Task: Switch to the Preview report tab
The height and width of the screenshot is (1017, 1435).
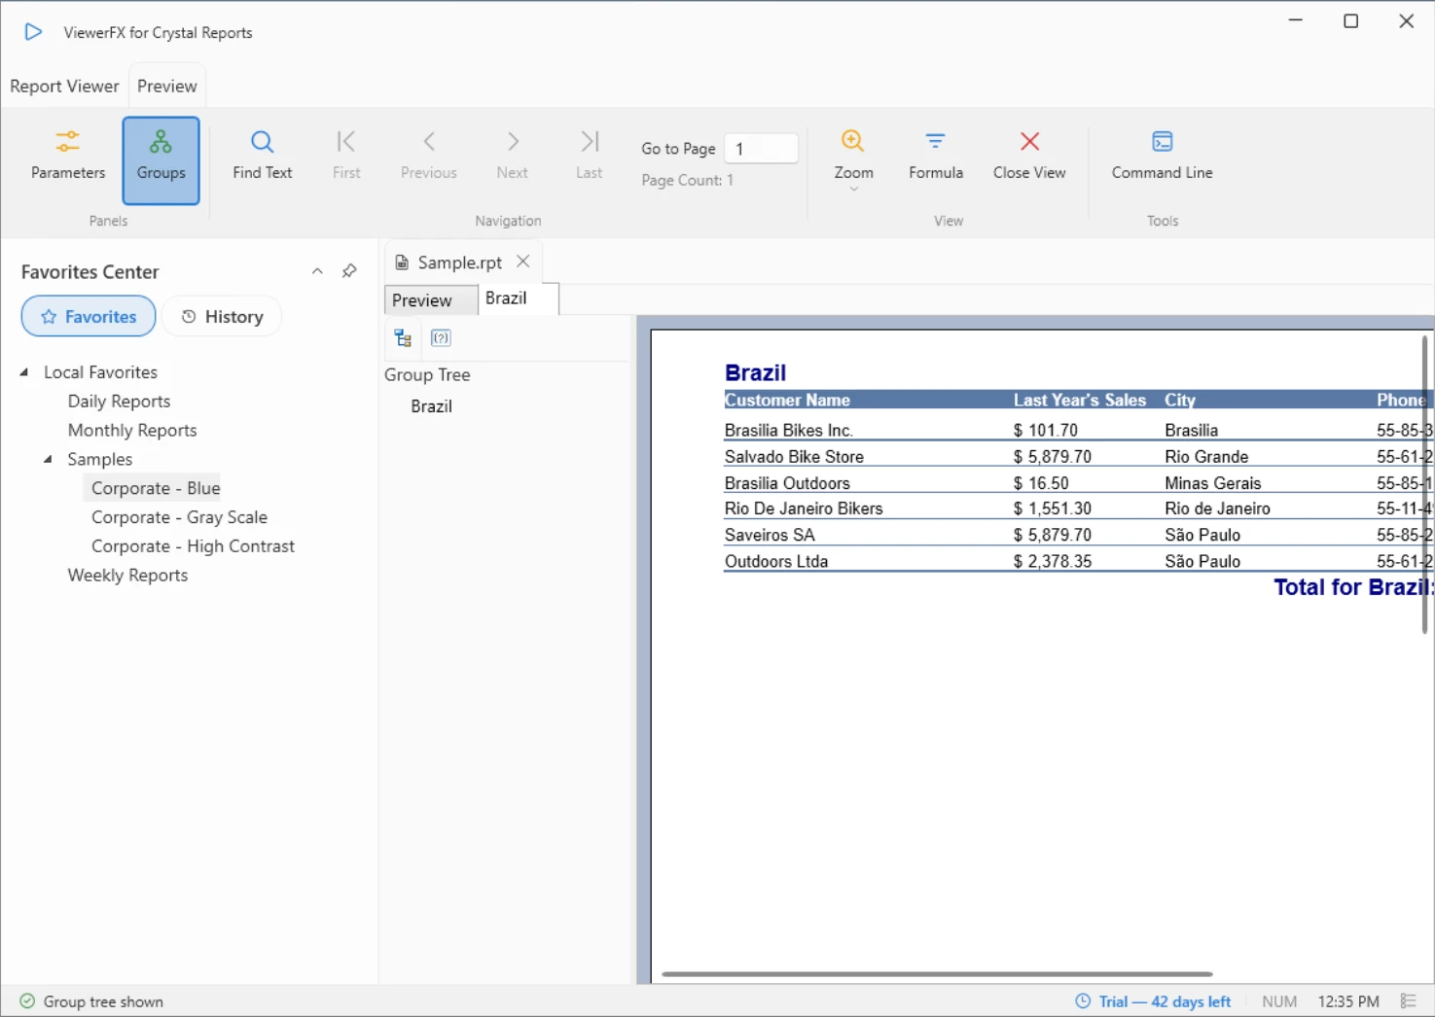Action: click(x=431, y=300)
